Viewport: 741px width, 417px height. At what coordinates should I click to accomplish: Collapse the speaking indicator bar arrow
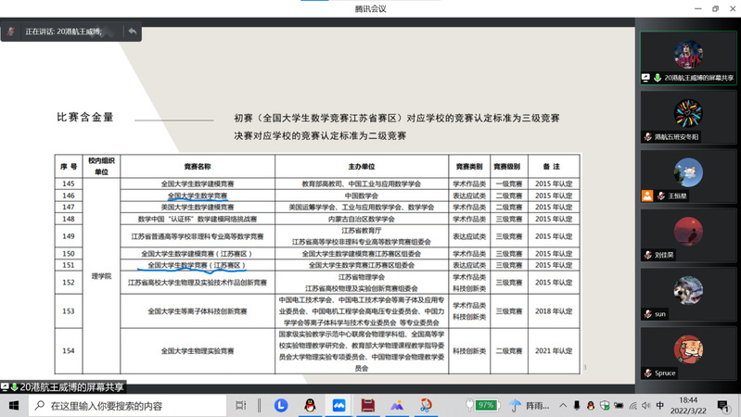pos(133,32)
